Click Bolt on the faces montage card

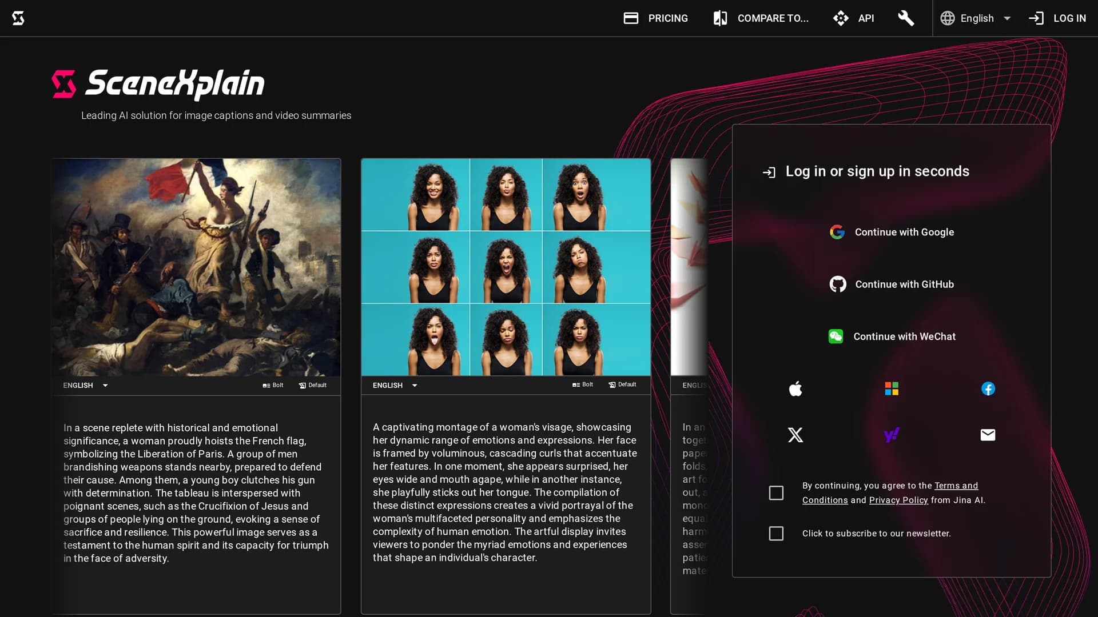click(x=583, y=385)
